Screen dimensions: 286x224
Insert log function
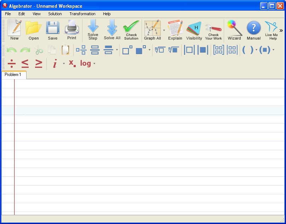pyautogui.click(x=86, y=64)
